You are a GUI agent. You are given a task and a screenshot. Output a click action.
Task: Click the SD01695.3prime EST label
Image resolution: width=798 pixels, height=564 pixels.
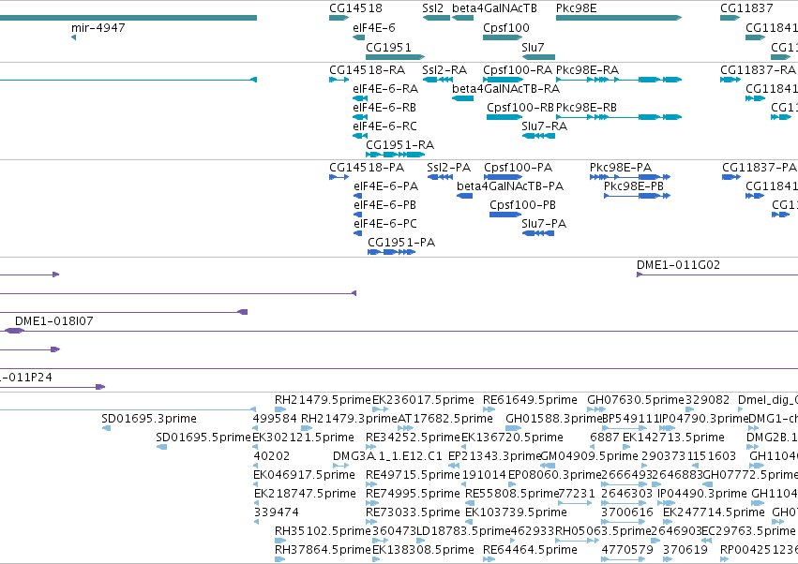point(149,419)
